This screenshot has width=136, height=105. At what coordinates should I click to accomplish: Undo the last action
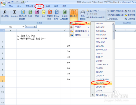13,2
